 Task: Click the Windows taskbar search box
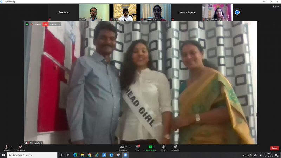(x=32, y=155)
